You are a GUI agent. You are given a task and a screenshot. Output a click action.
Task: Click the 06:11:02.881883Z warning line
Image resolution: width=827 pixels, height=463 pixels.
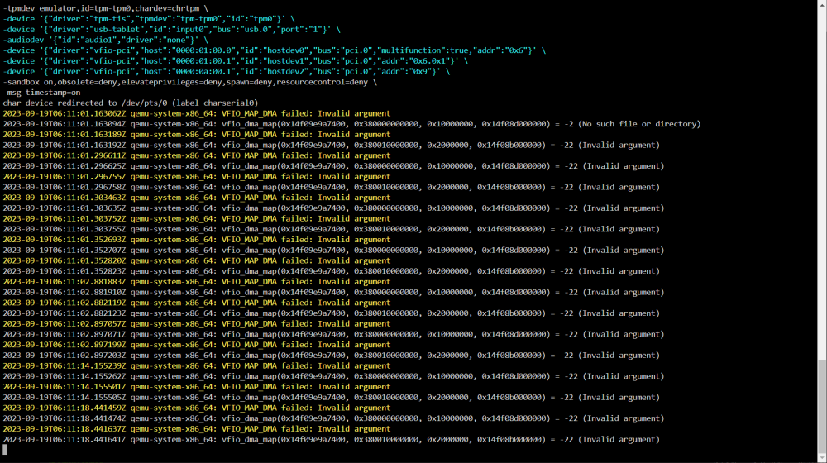pyautogui.click(x=196, y=282)
